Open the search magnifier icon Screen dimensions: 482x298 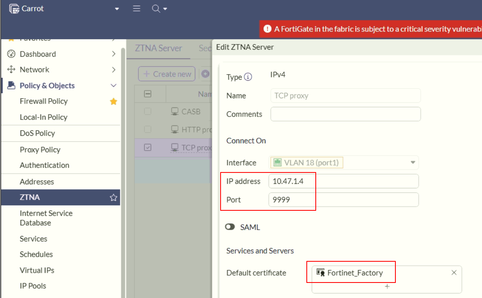coord(156,9)
